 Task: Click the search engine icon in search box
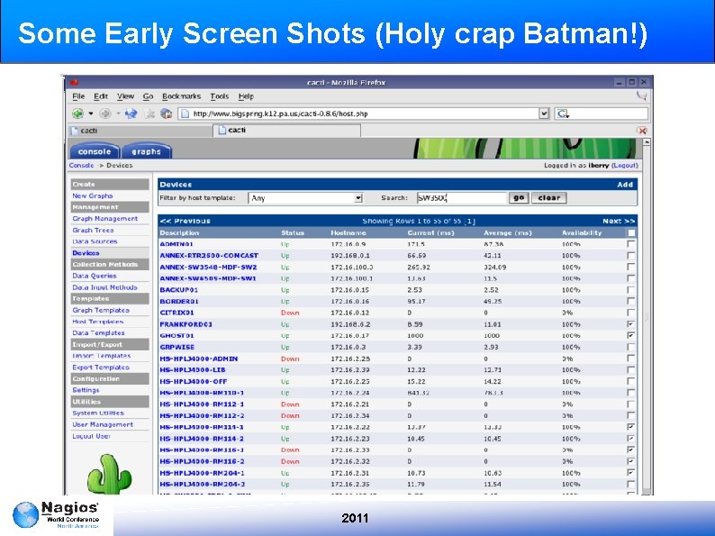pyautogui.click(x=563, y=114)
